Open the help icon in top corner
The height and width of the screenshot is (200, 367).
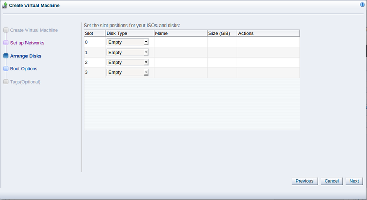click(x=362, y=5)
